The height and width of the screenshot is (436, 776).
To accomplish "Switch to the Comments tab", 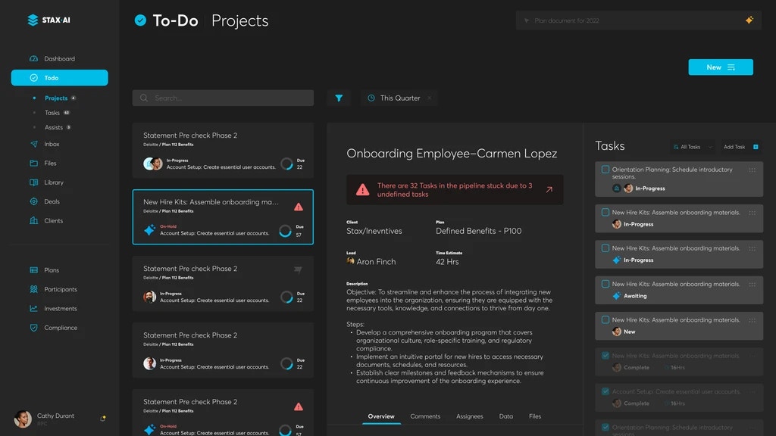I will coord(425,416).
